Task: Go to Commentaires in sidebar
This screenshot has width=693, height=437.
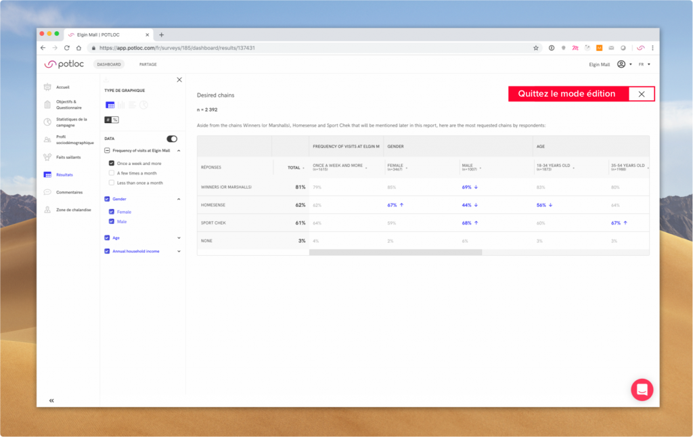Action: [70, 192]
